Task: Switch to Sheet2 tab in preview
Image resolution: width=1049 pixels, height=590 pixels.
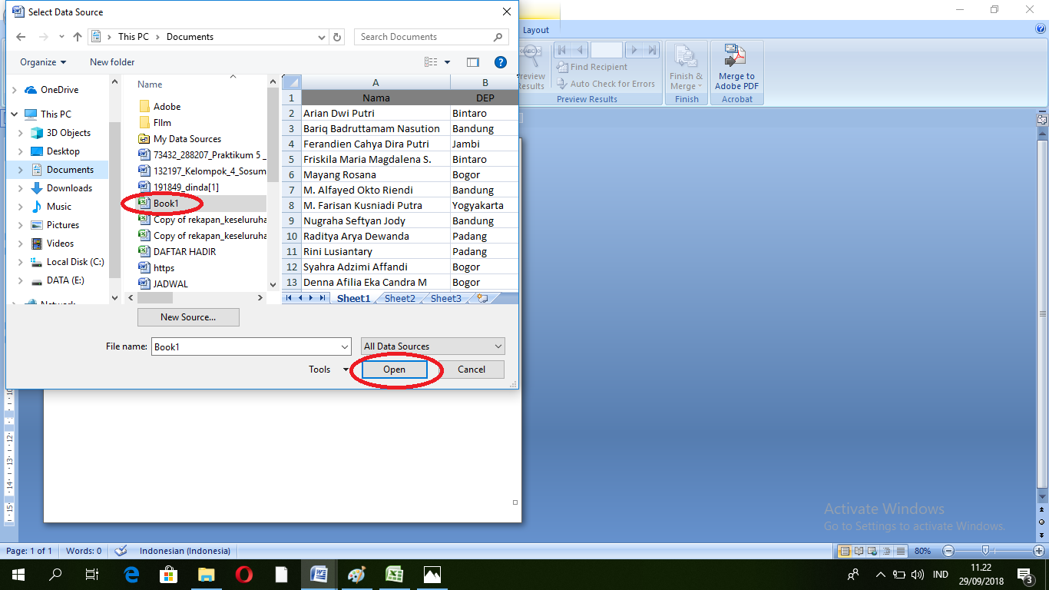Action: (399, 298)
